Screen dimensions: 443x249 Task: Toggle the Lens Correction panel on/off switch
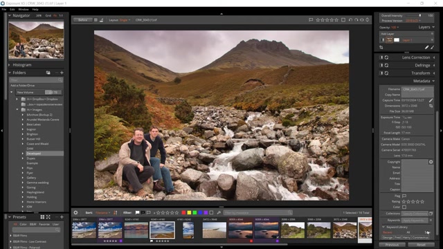(381, 57)
